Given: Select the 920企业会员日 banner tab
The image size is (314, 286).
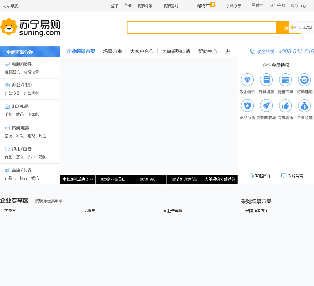Looking at the screenshot, I should pos(113,180).
